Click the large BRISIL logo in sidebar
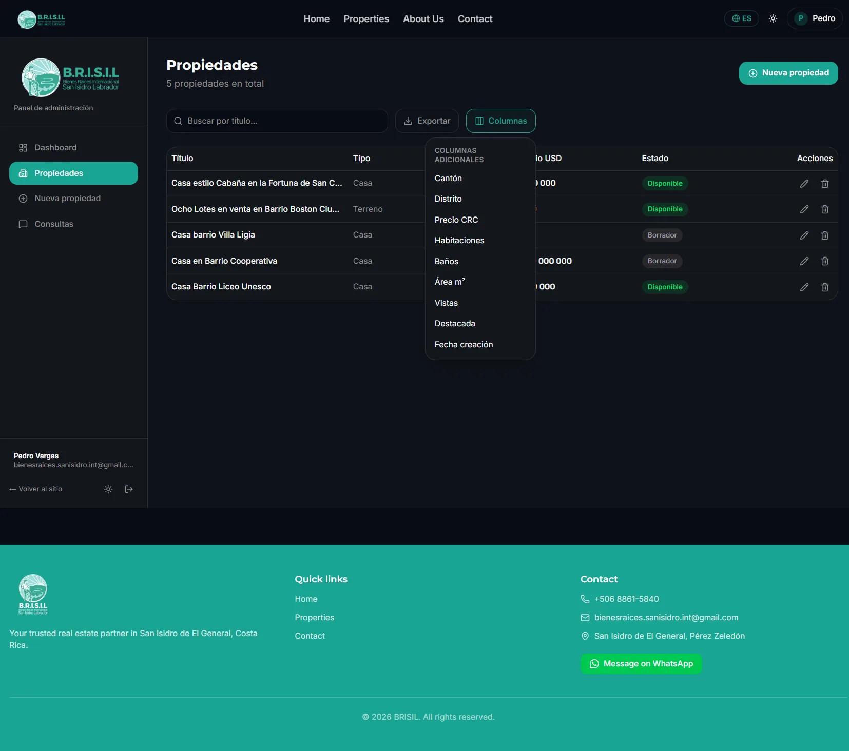 pos(70,77)
